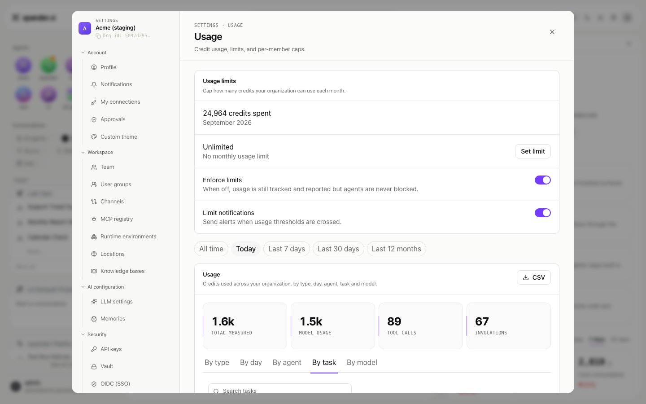Click the '24,964 credits spent' text

[x=237, y=114]
